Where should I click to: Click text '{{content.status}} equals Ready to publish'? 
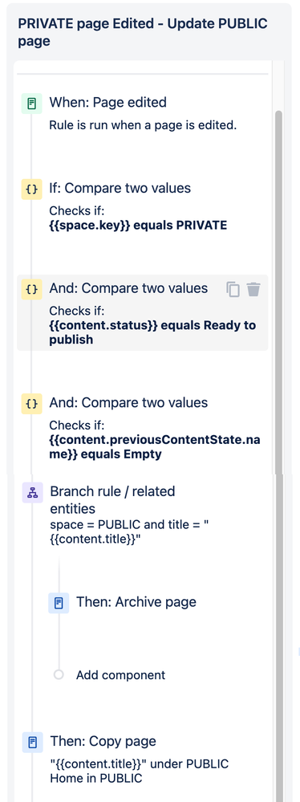152,332
